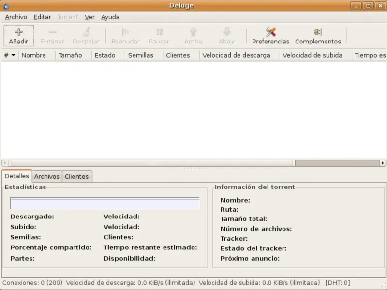Sort by Clientes column header
Viewport: 387px width, 290px height.
click(x=181, y=55)
